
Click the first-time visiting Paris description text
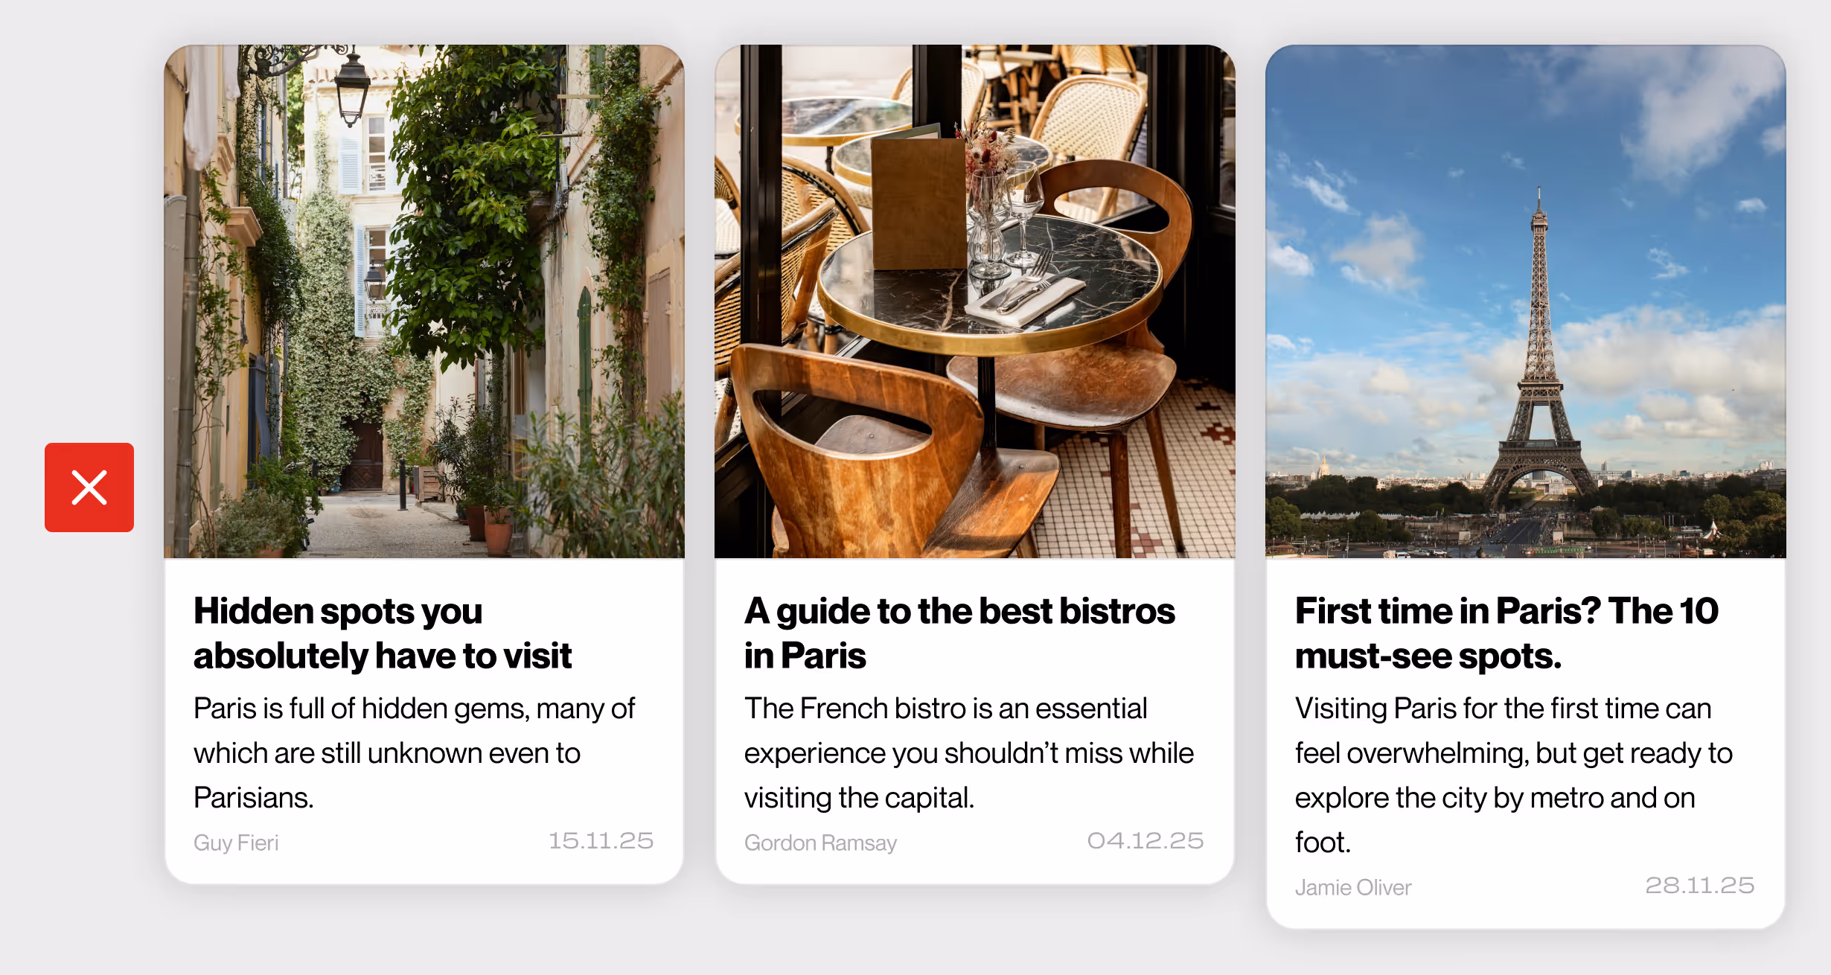coord(1514,775)
